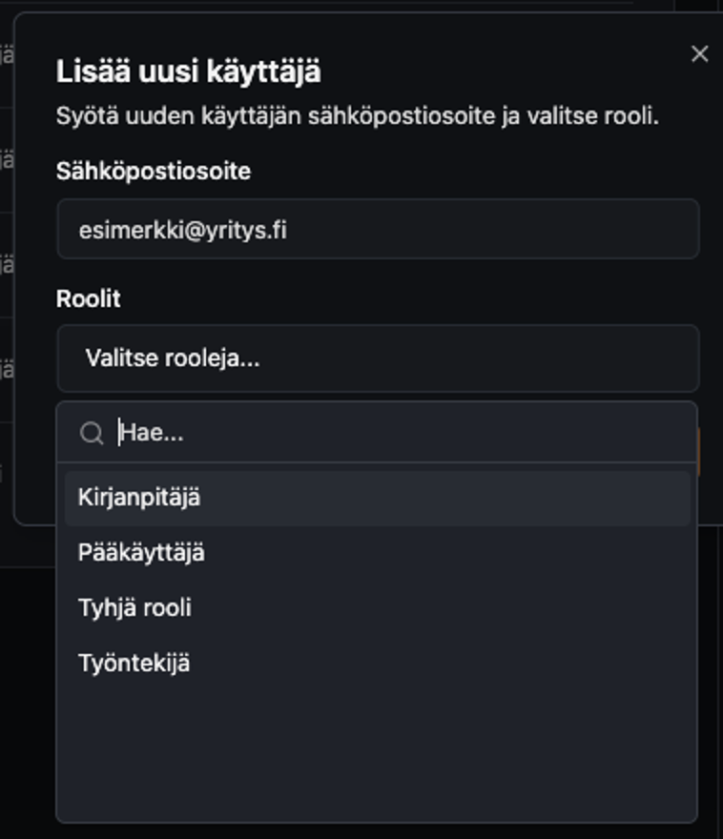Click the Sähköpostiosoite field label
Image resolution: width=723 pixels, height=839 pixels.
[154, 172]
